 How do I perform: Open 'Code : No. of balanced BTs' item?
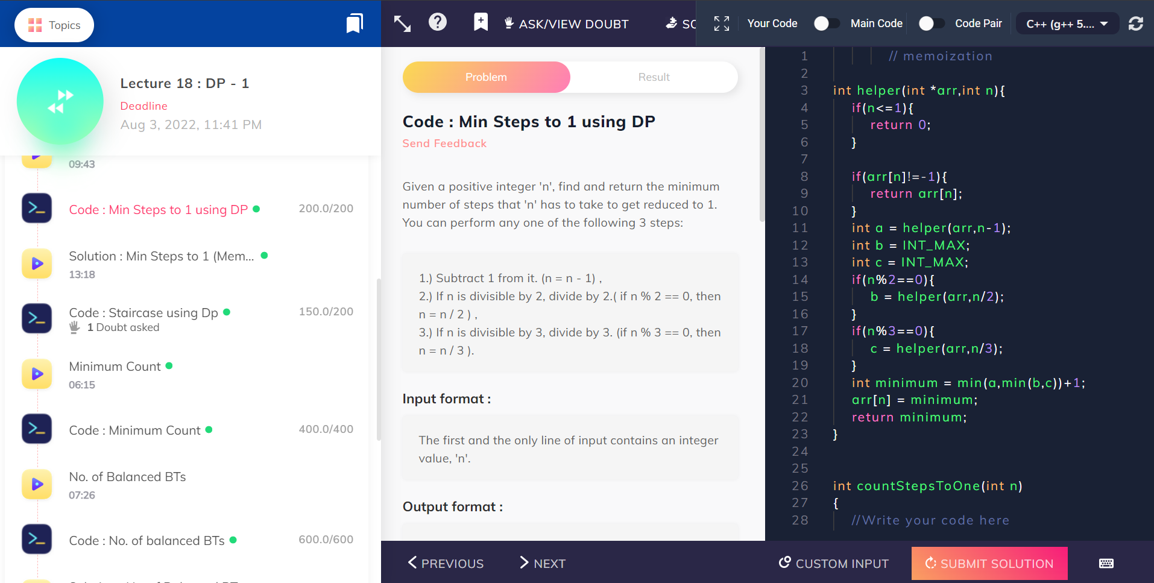[x=147, y=541]
